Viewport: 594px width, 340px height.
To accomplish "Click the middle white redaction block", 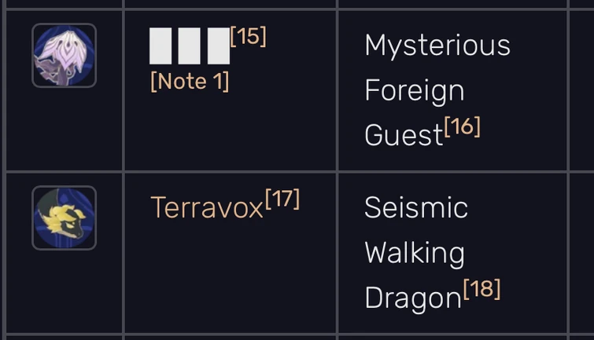I will click(x=189, y=46).
